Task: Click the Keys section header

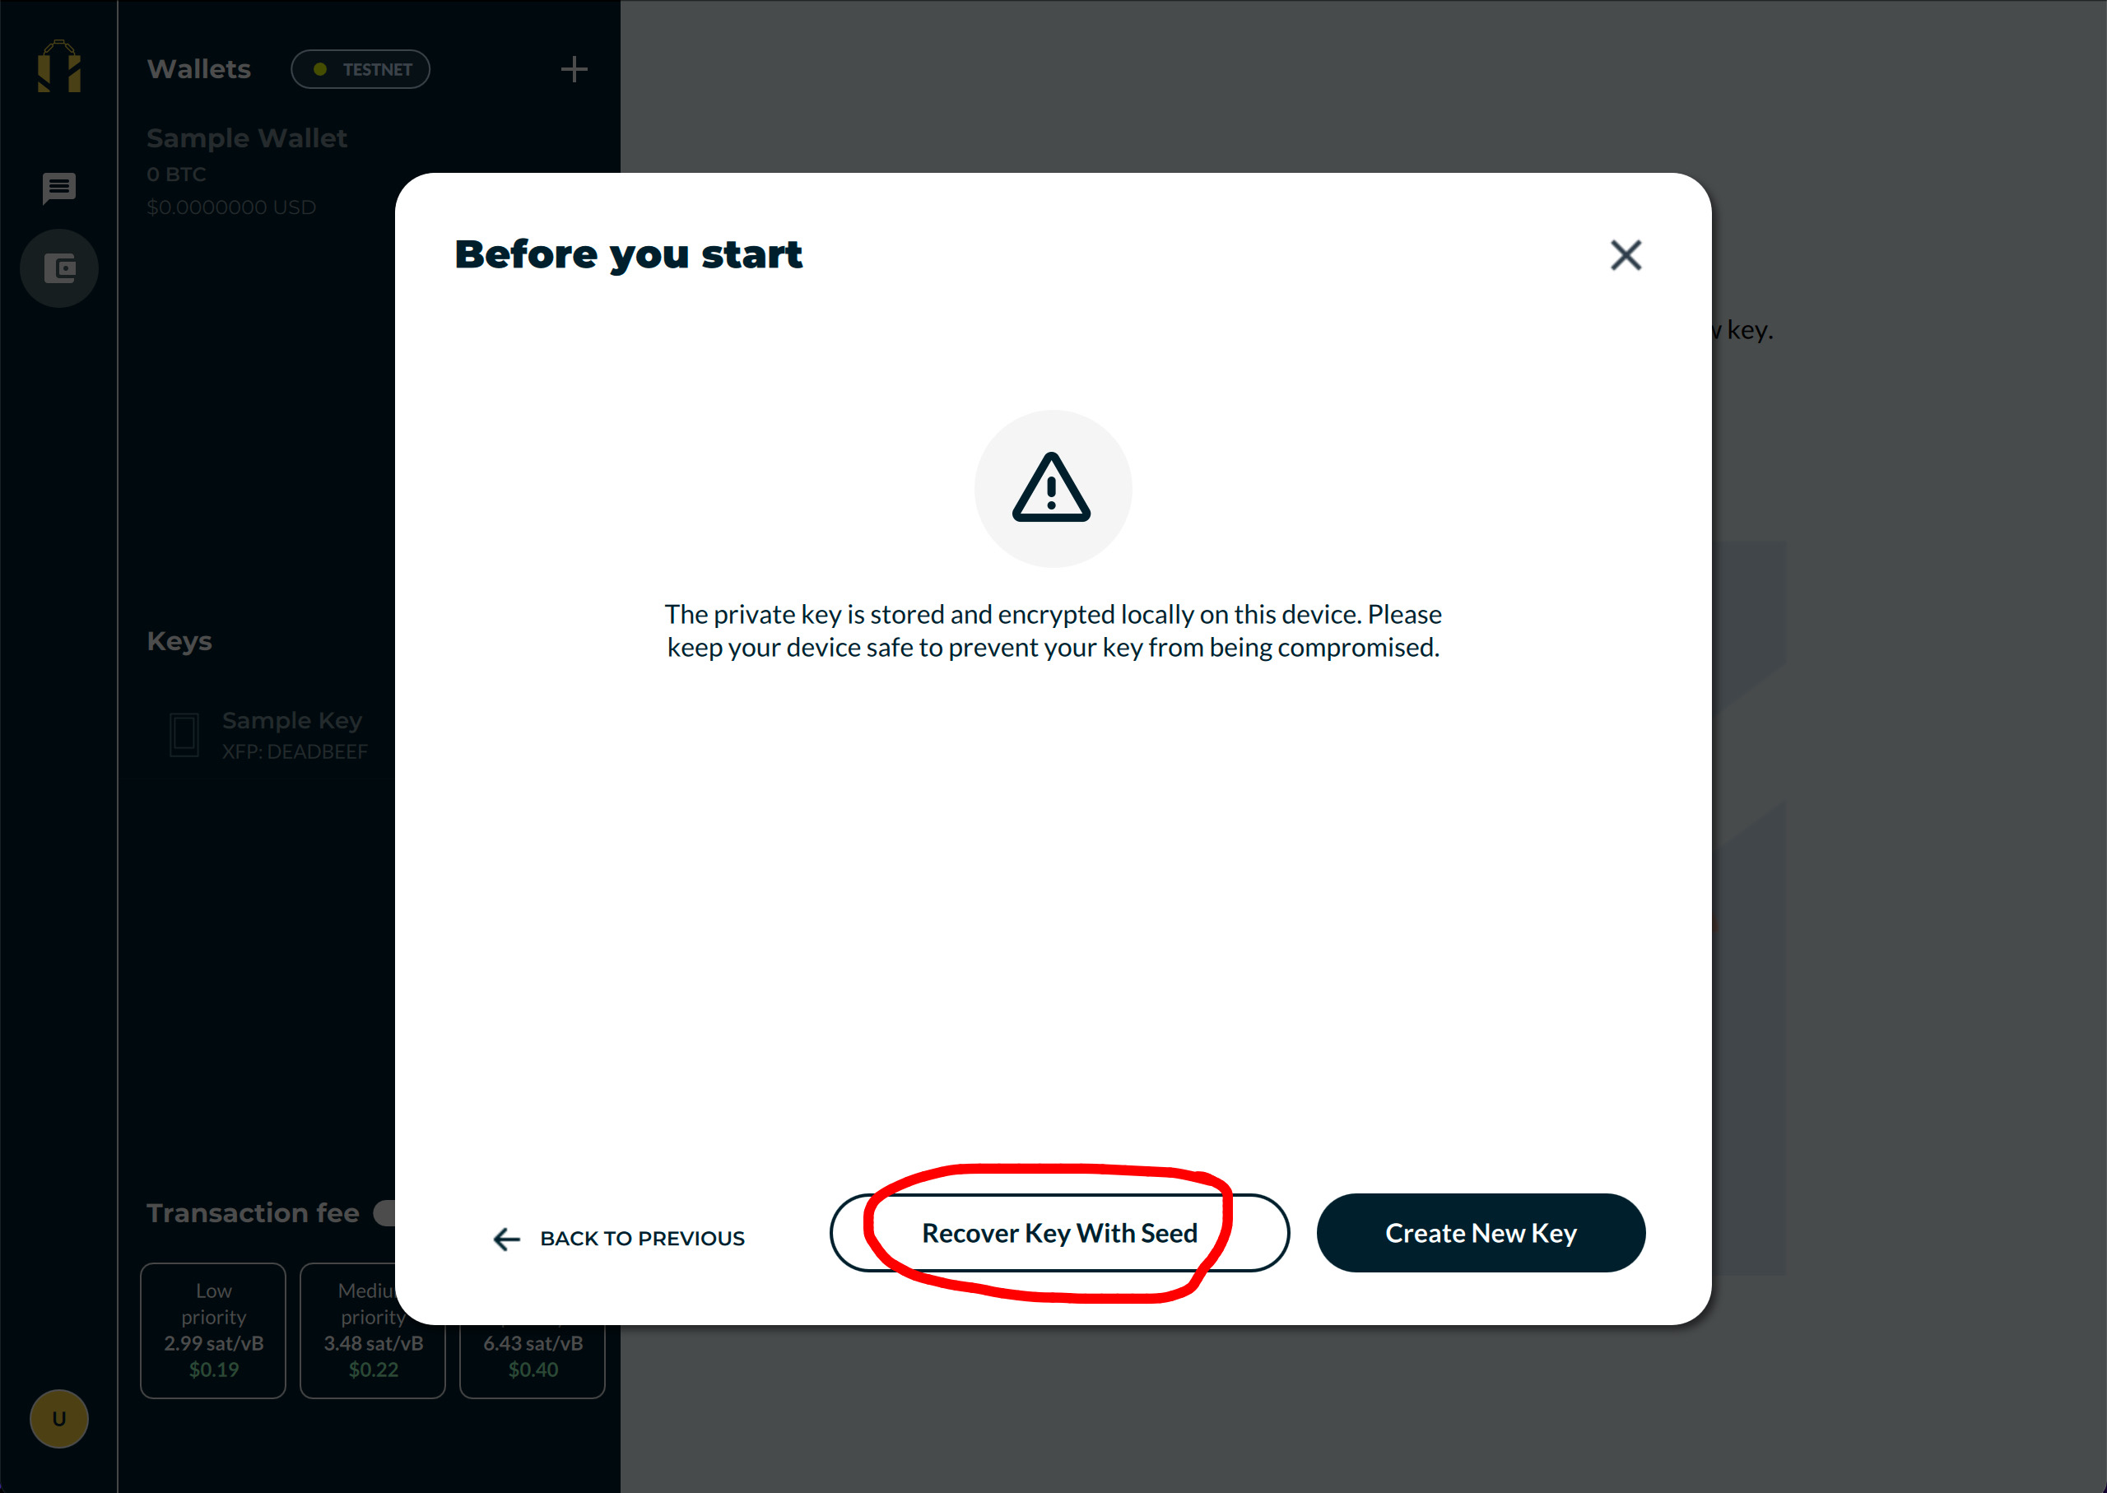Action: pos(179,641)
